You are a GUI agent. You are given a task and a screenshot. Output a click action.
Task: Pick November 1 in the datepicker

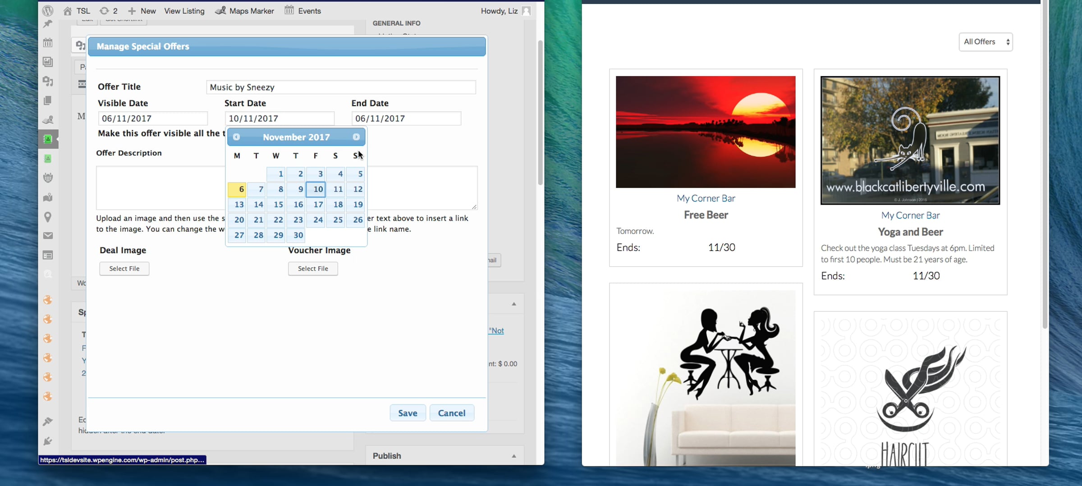pos(276,174)
